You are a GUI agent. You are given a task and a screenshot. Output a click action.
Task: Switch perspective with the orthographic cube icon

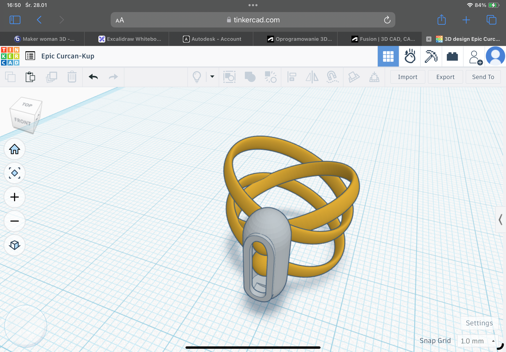(x=14, y=245)
